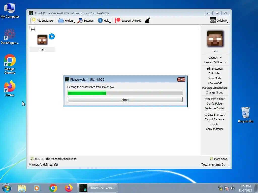Viewport: 258px width, 193px height.
Task: Click the network tray icon
Action: (x=220, y=188)
